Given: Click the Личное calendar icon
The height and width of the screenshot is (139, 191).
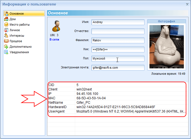Looking at the screenshot, I should click(6, 30).
